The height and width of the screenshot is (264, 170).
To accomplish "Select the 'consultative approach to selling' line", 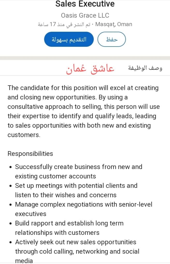I will [84, 107].
